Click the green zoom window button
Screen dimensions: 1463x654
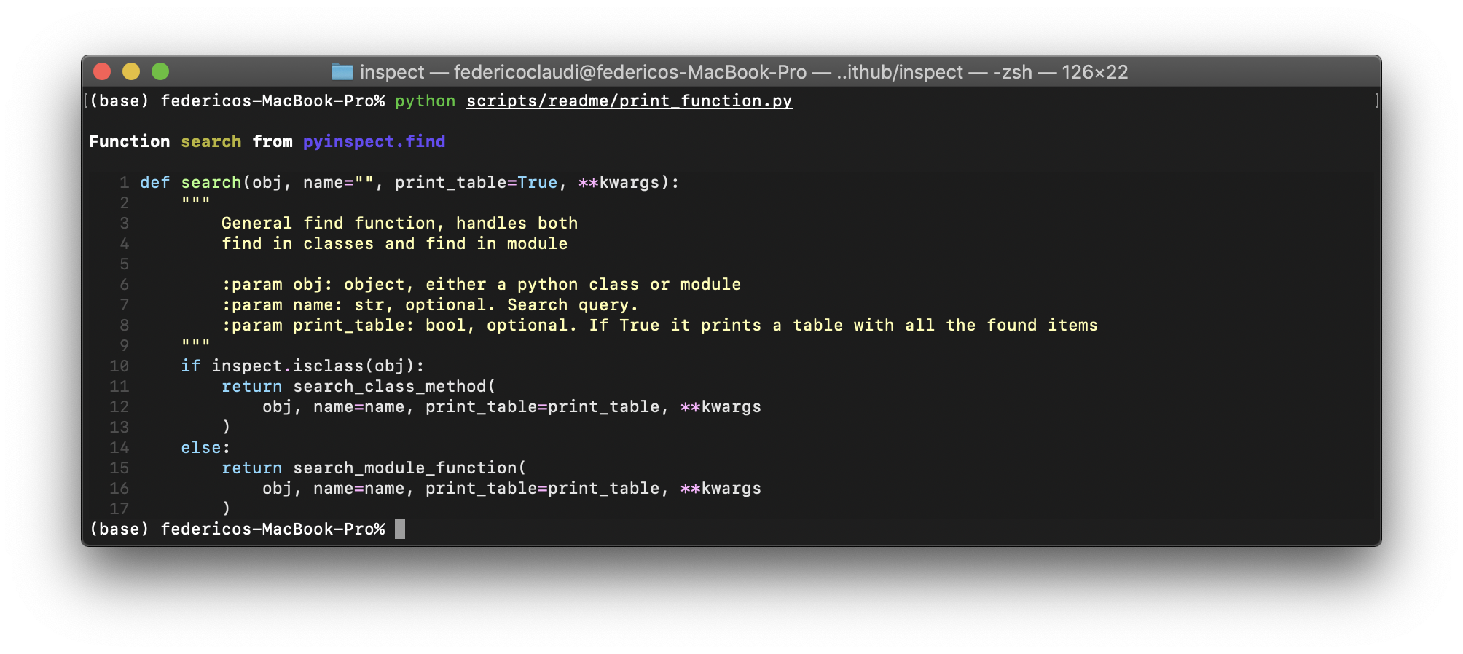click(160, 71)
